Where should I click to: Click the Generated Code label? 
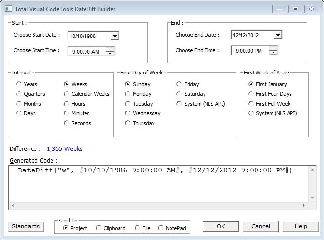click(34, 161)
